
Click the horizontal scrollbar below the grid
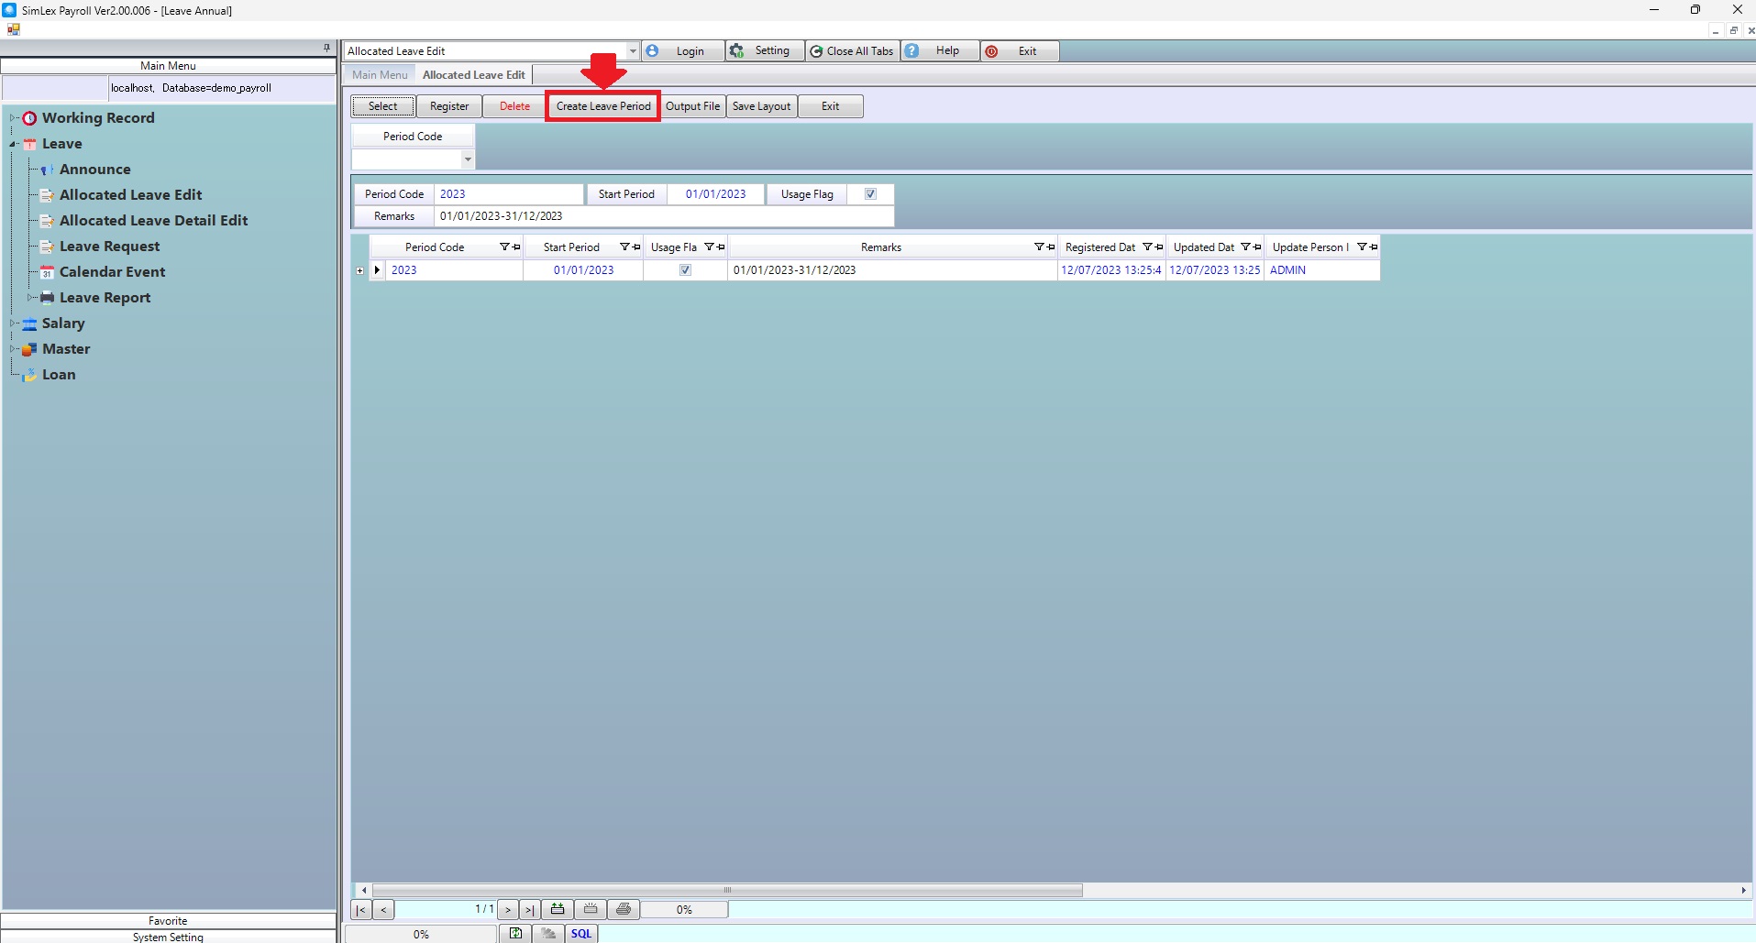(726, 890)
